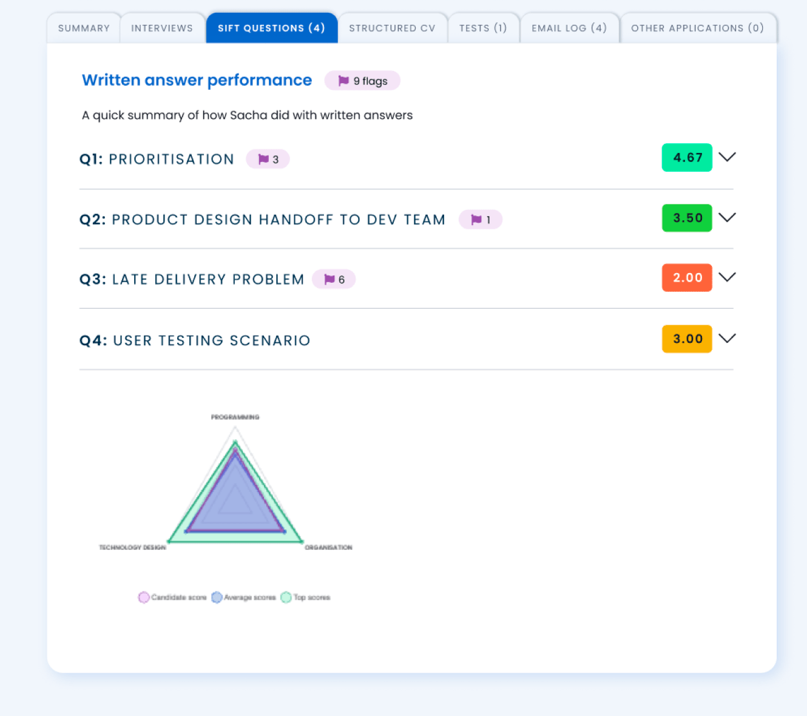Screen dimensions: 807x716
Task: Toggle visibility of Average scores series
Action: point(243,597)
